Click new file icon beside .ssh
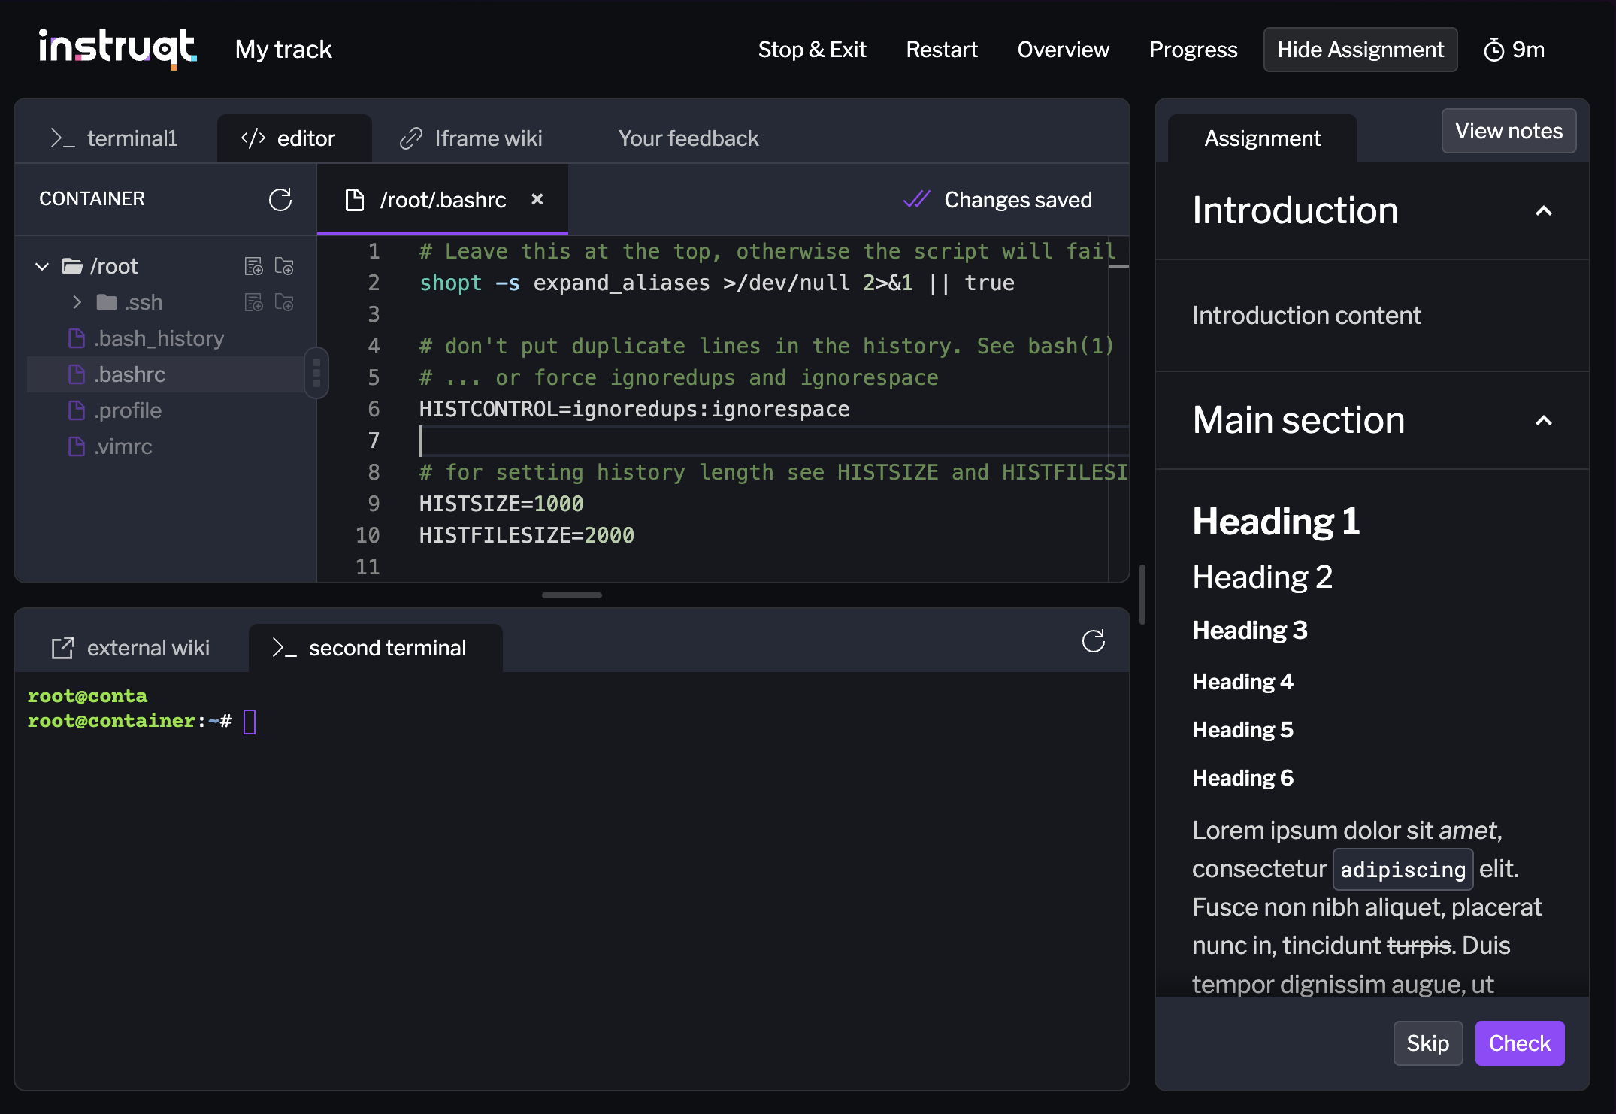The width and height of the screenshot is (1616, 1114). point(254,302)
